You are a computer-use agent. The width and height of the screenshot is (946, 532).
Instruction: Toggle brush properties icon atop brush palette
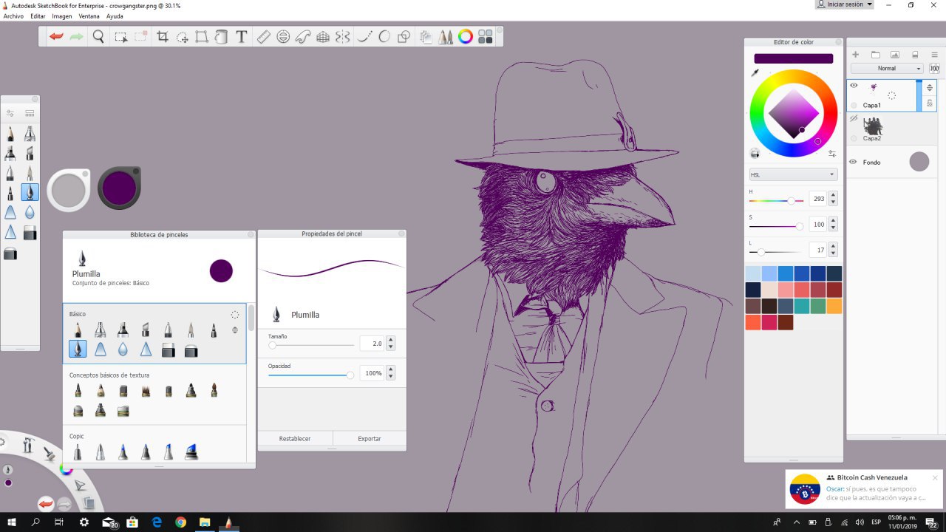point(10,114)
